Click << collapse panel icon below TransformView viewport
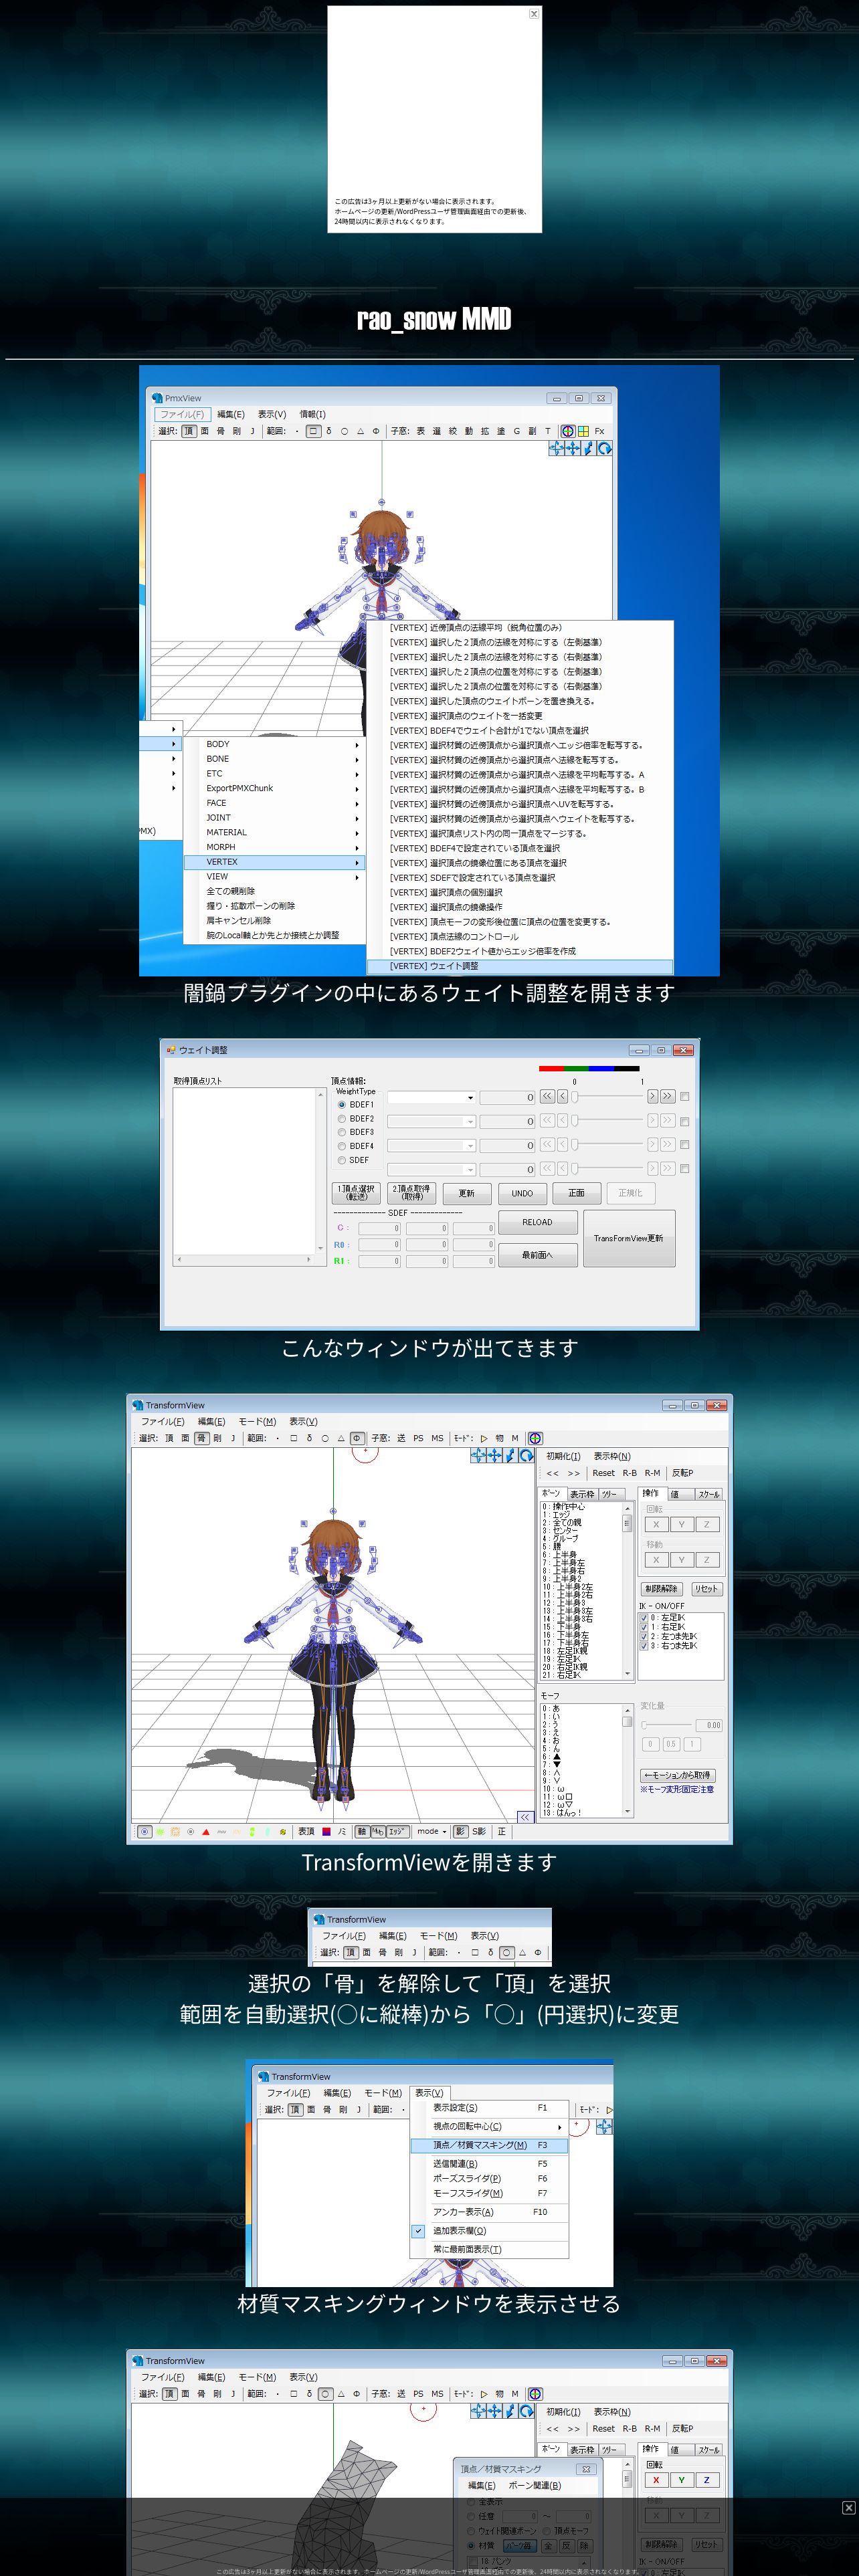The height and width of the screenshot is (2576, 859). [x=525, y=1817]
